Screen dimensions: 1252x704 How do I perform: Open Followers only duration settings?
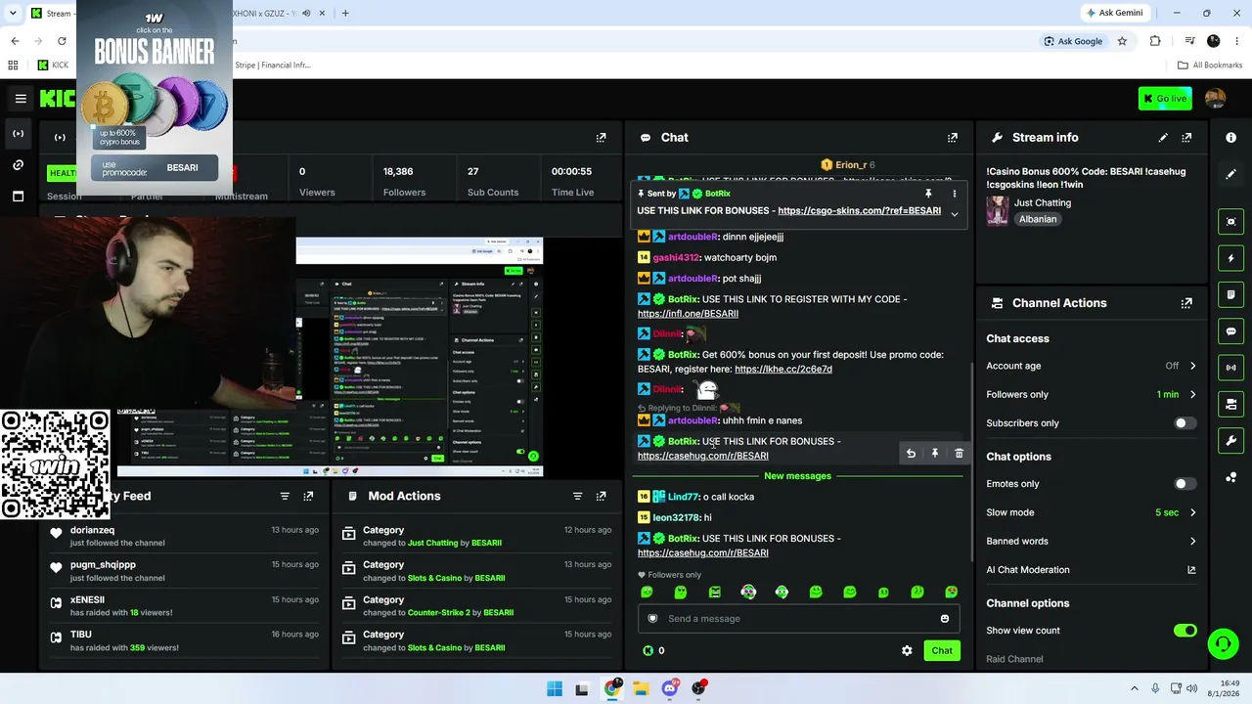point(1092,394)
